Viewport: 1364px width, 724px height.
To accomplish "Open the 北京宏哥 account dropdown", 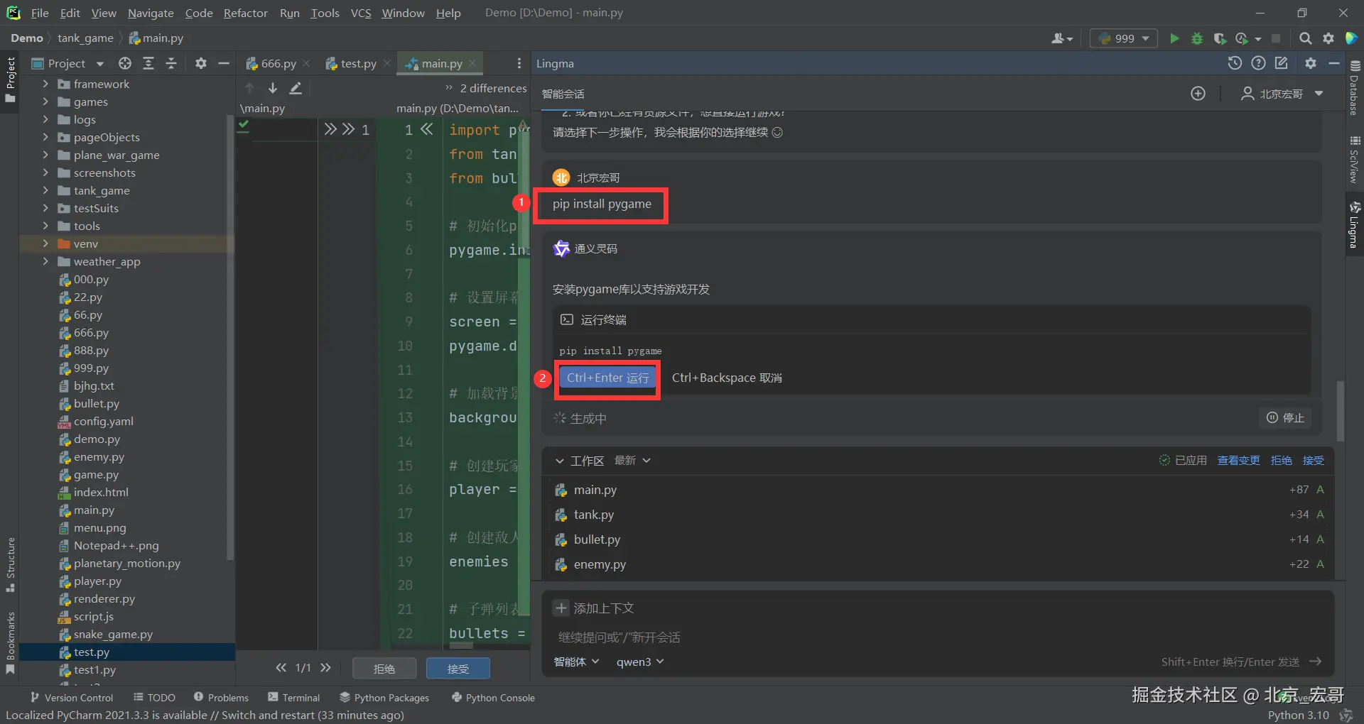I will pyautogui.click(x=1282, y=94).
